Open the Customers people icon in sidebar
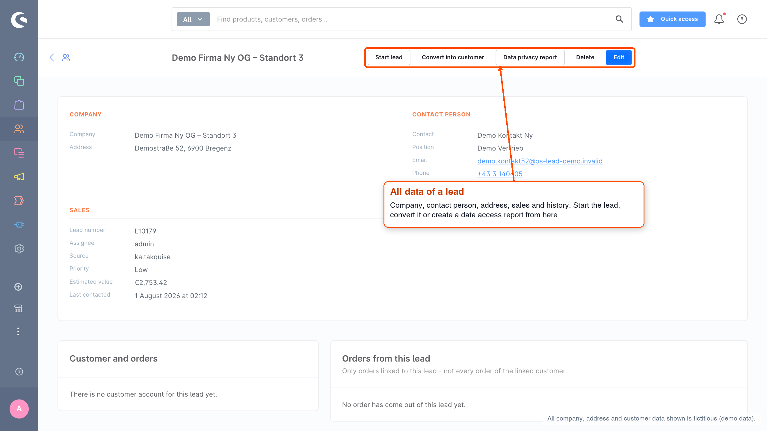 coord(19,129)
